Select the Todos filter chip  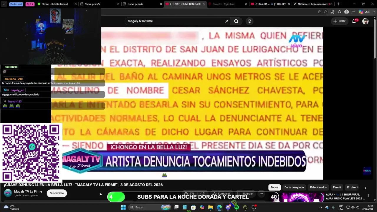point(275,187)
